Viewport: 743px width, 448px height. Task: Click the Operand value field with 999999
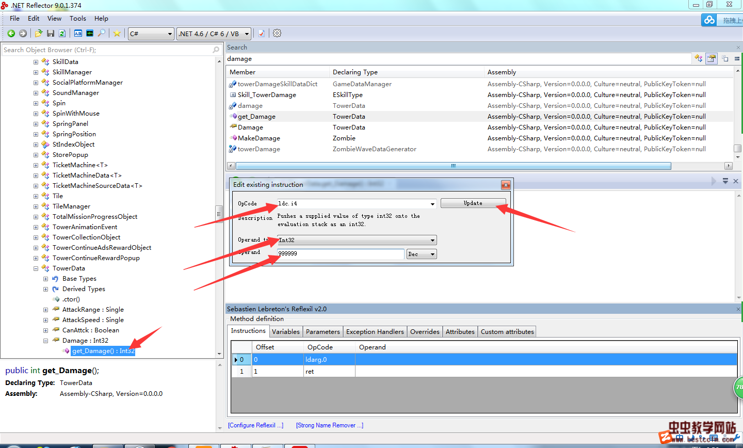(x=341, y=254)
